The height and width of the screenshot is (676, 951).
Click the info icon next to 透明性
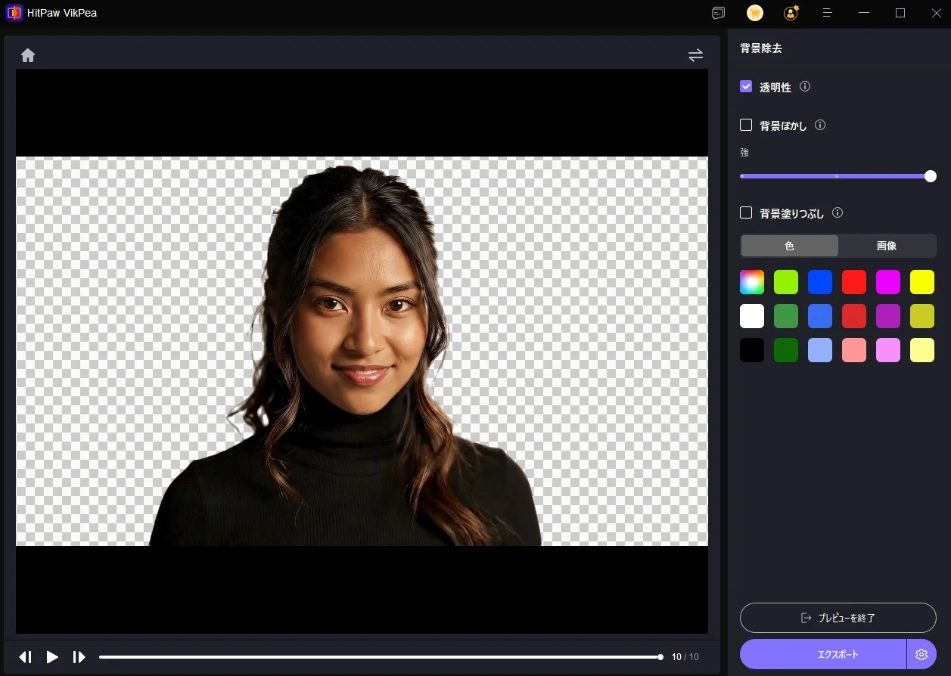point(805,87)
